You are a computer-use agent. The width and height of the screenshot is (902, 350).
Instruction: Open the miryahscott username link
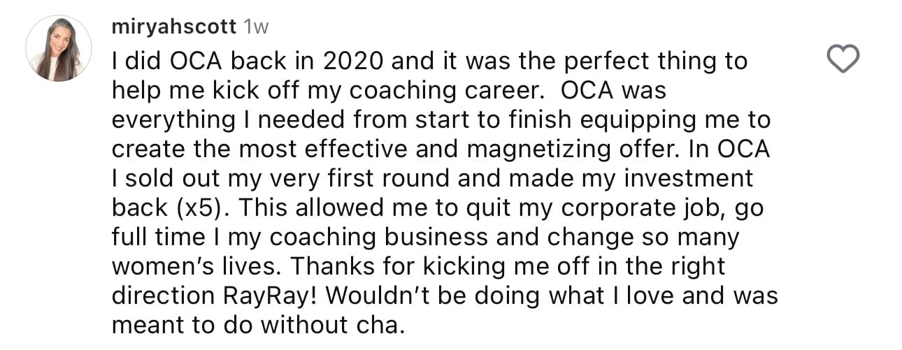coord(173,27)
